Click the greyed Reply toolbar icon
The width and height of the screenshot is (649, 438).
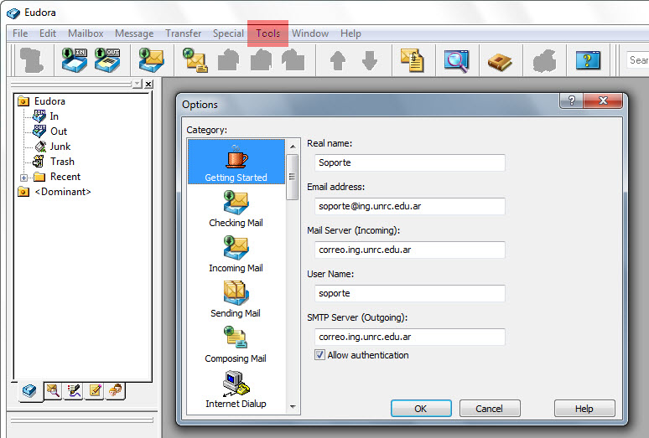(228, 60)
